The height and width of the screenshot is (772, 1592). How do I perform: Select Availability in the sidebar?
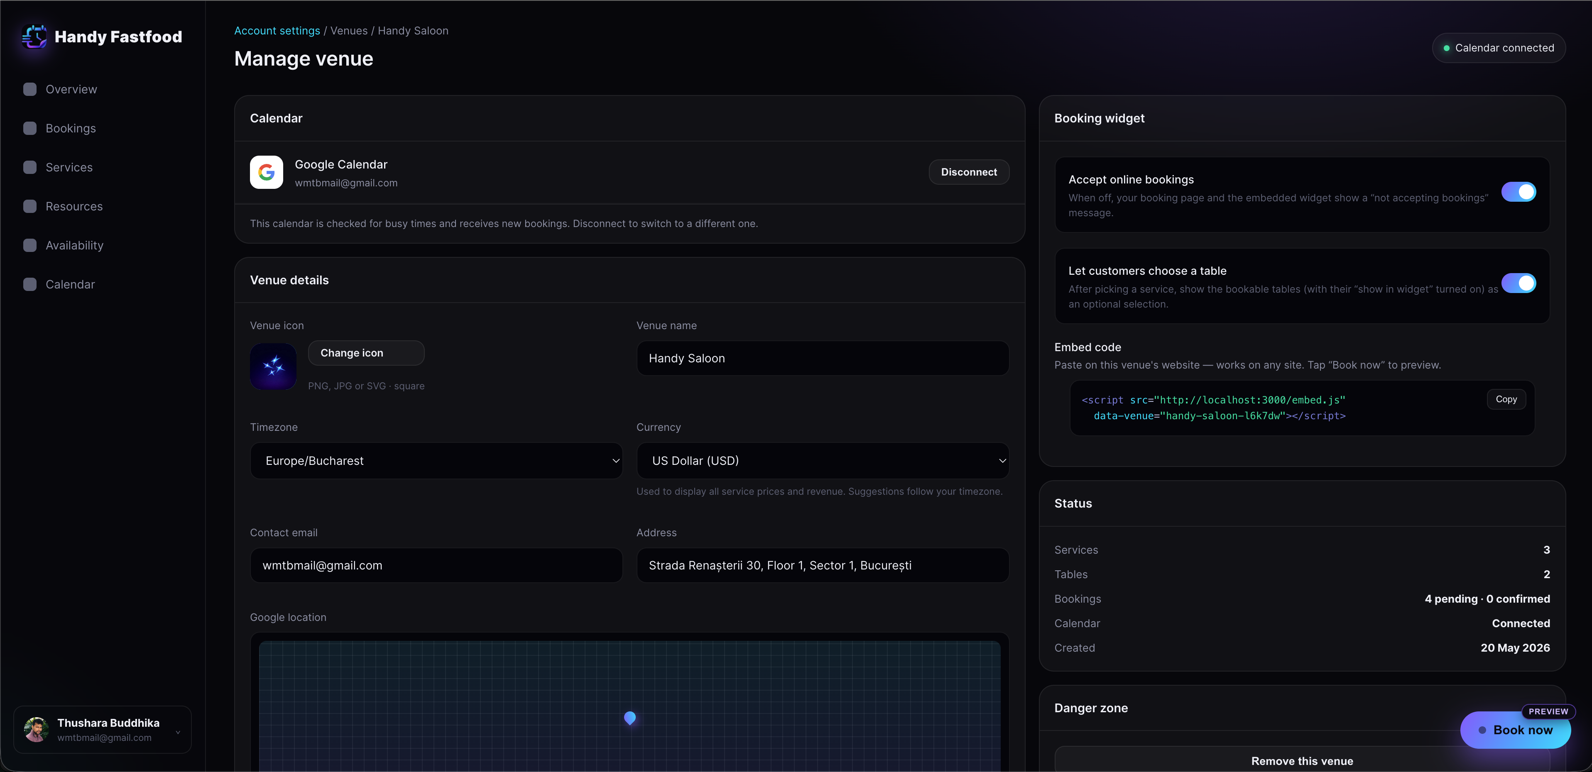point(74,244)
